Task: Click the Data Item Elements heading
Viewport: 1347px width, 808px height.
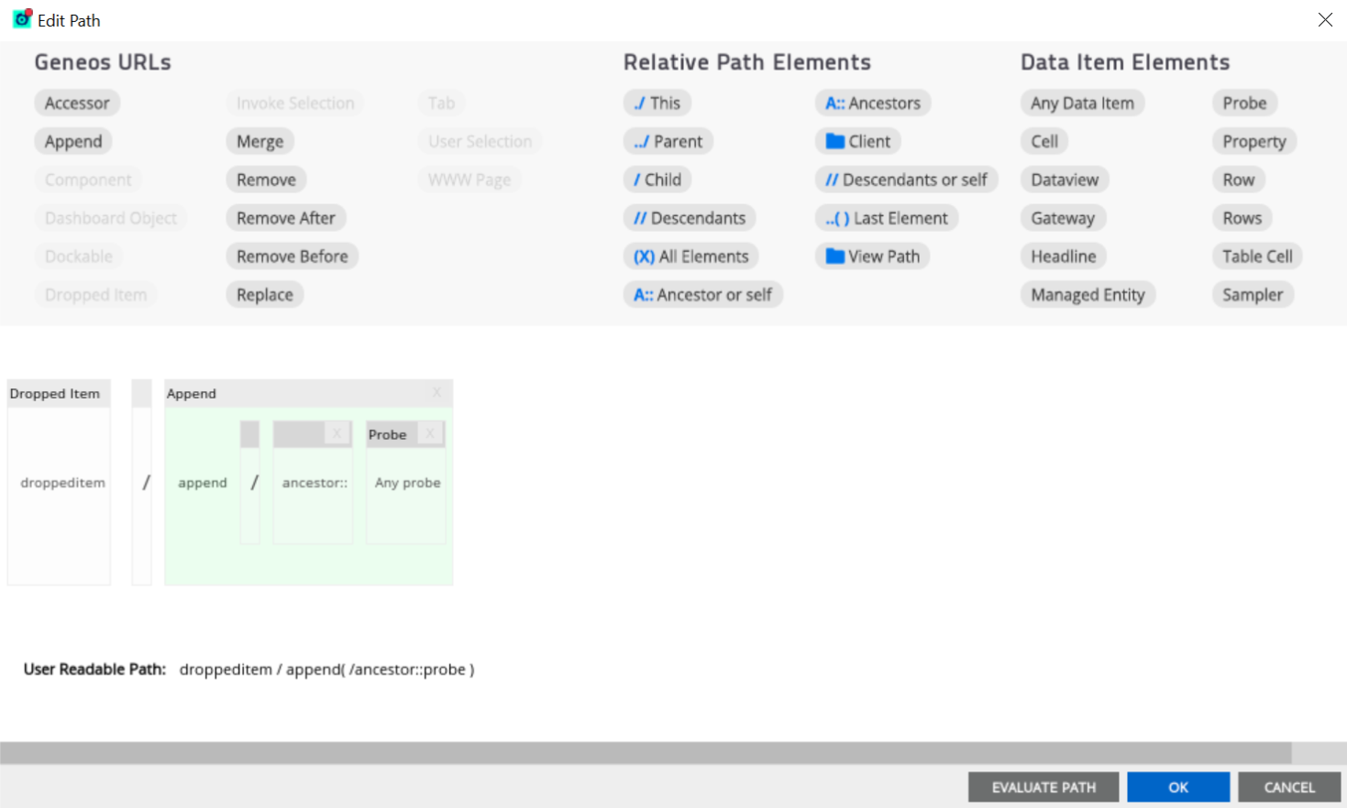Action: (x=1125, y=62)
